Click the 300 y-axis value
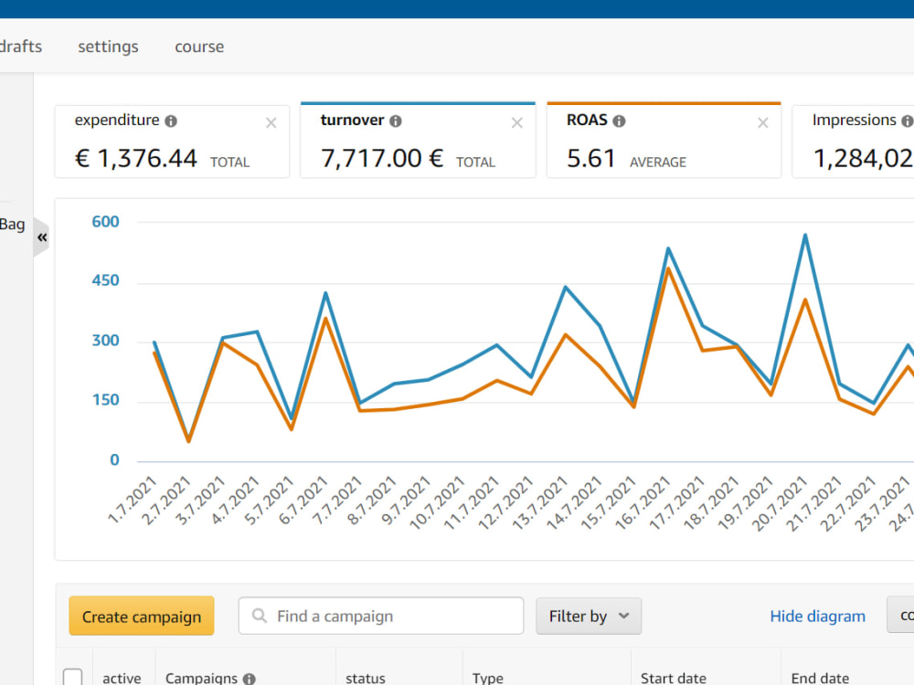The image size is (914, 685). click(x=105, y=341)
